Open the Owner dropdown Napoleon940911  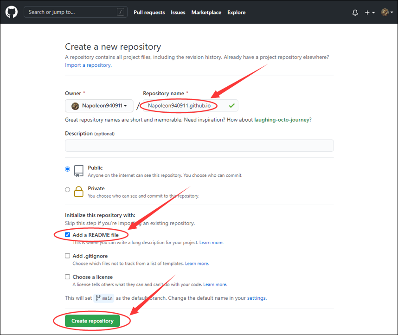tap(99, 106)
